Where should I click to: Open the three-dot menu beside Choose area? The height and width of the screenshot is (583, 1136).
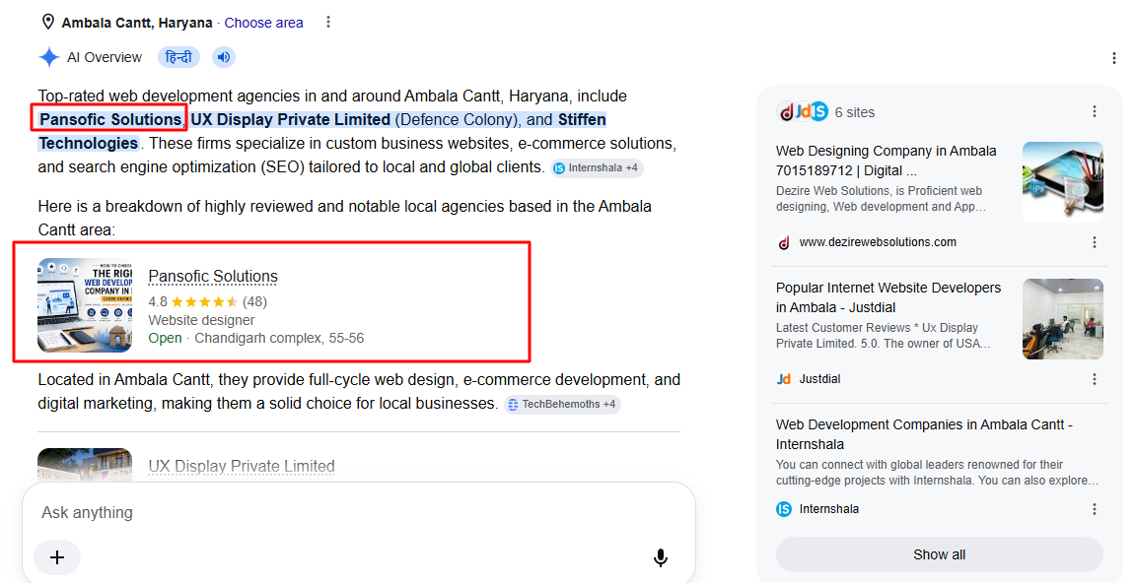click(x=328, y=23)
